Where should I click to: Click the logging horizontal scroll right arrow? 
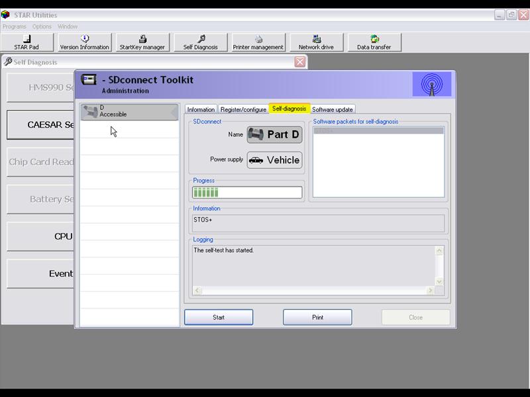(x=430, y=290)
